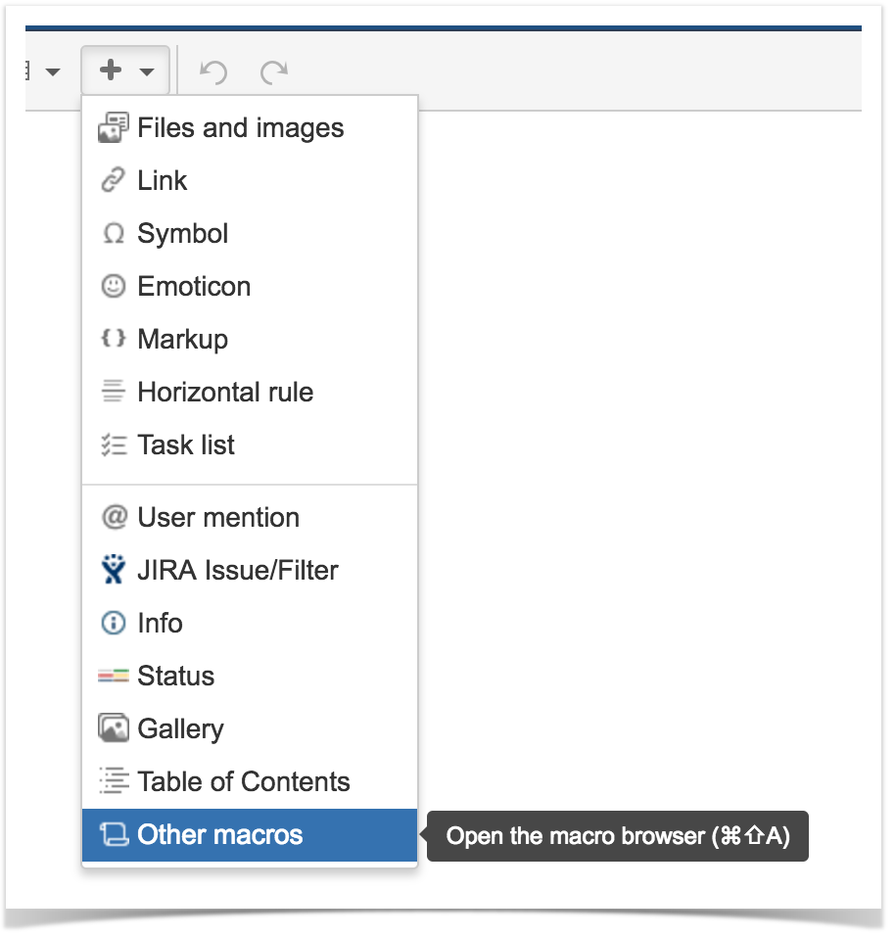This screenshot has height=937, width=895.
Task: Click the colored Status lozenge icon
Action: [113, 676]
